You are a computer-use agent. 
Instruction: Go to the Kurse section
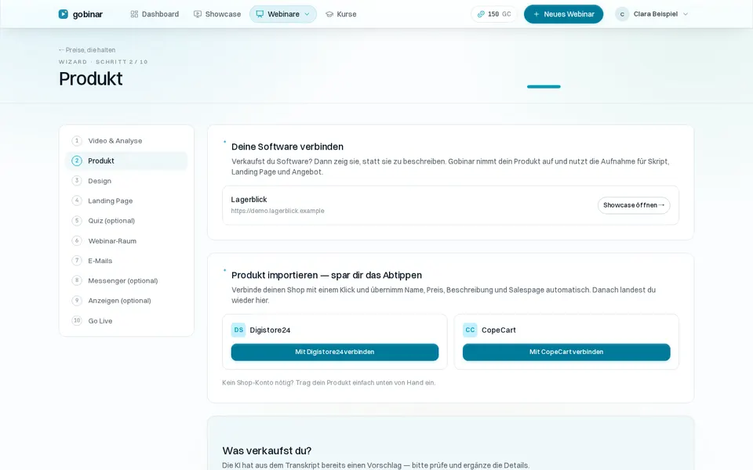(341, 14)
